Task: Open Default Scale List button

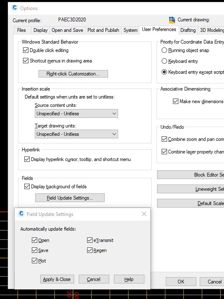Action: pyautogui.click(x=191, y=203)
